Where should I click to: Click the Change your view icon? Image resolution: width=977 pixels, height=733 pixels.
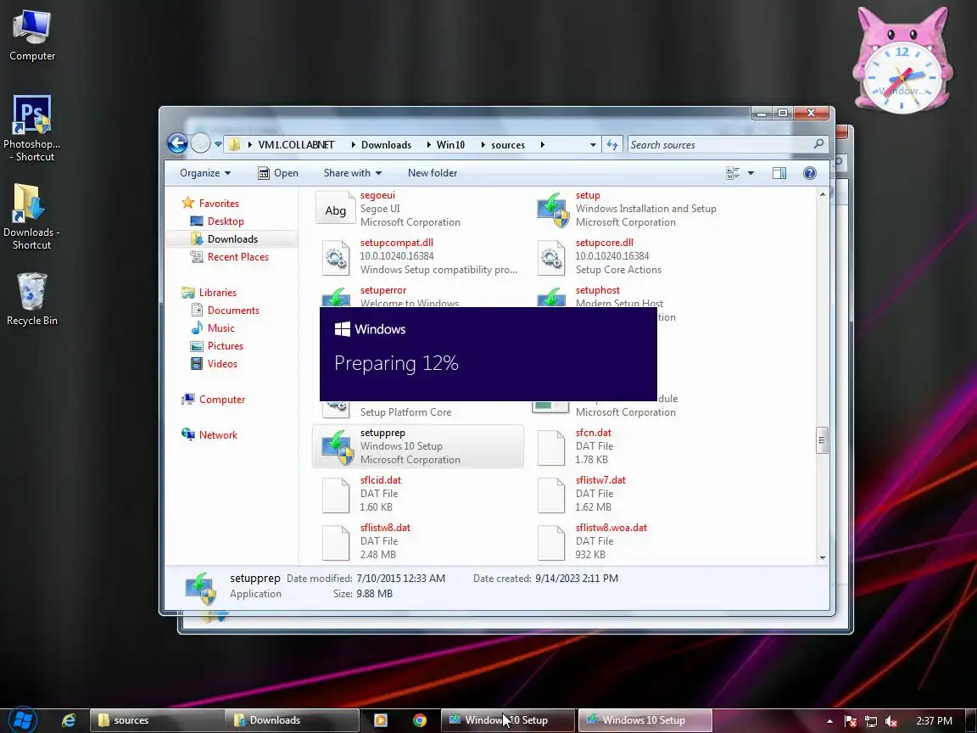click(733, 173)
